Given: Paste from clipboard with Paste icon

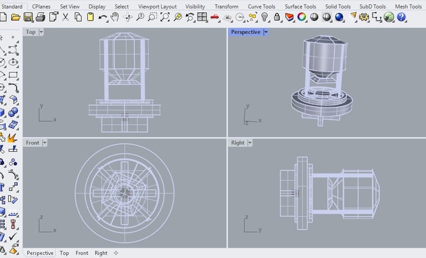Looking at the screenshot, I should (x=90, y=17).
